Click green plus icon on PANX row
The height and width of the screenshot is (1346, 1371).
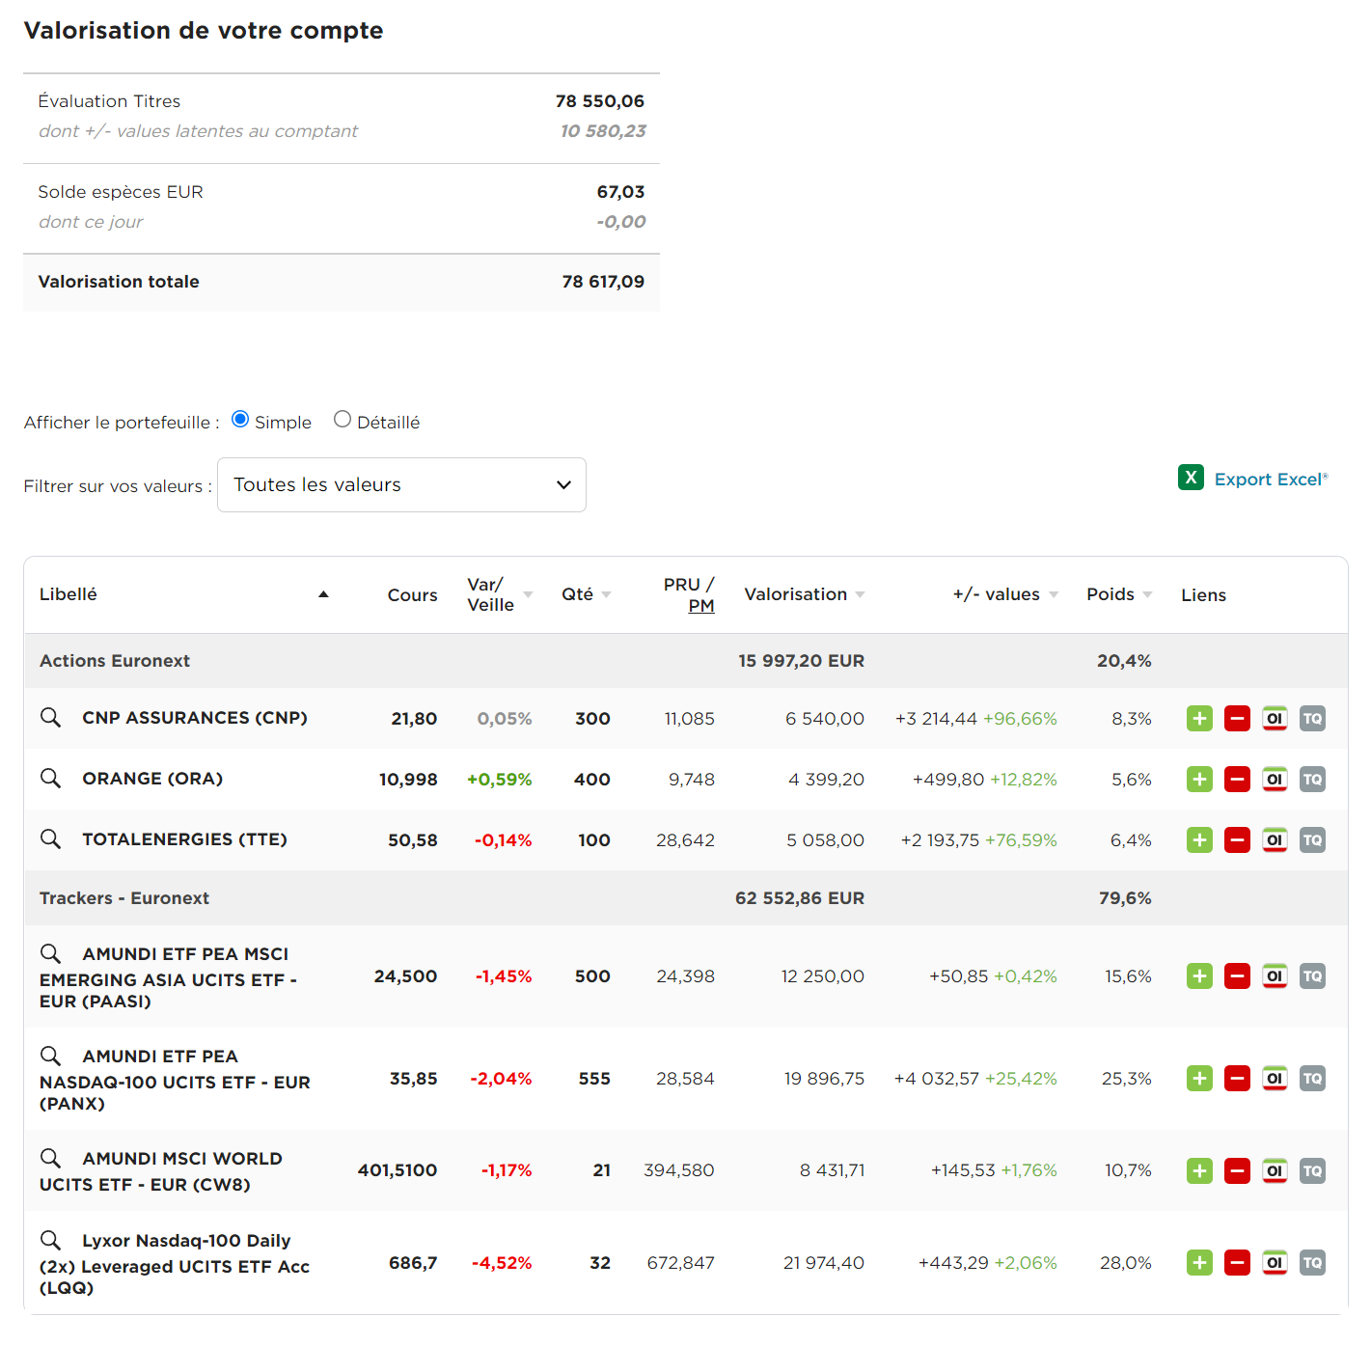pos(1199,1079)
